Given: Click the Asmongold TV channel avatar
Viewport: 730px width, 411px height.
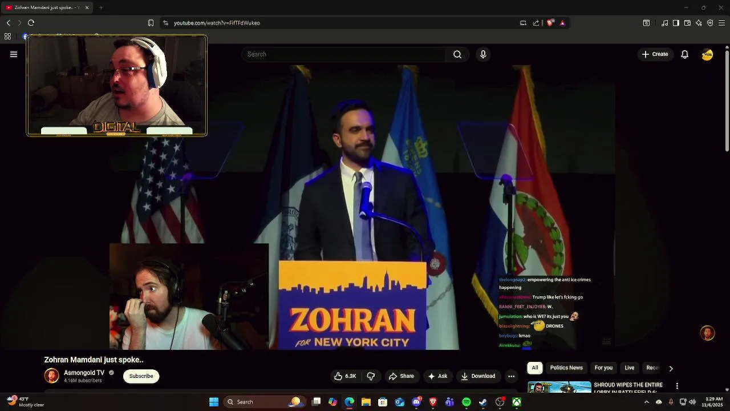Looking at the screenshot, I should [51, 376].
